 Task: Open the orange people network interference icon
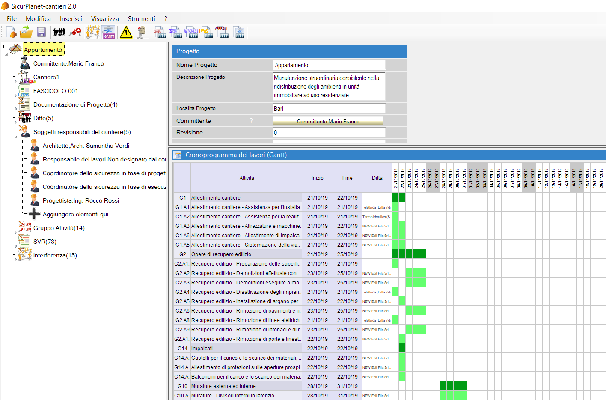coord(92,32)
